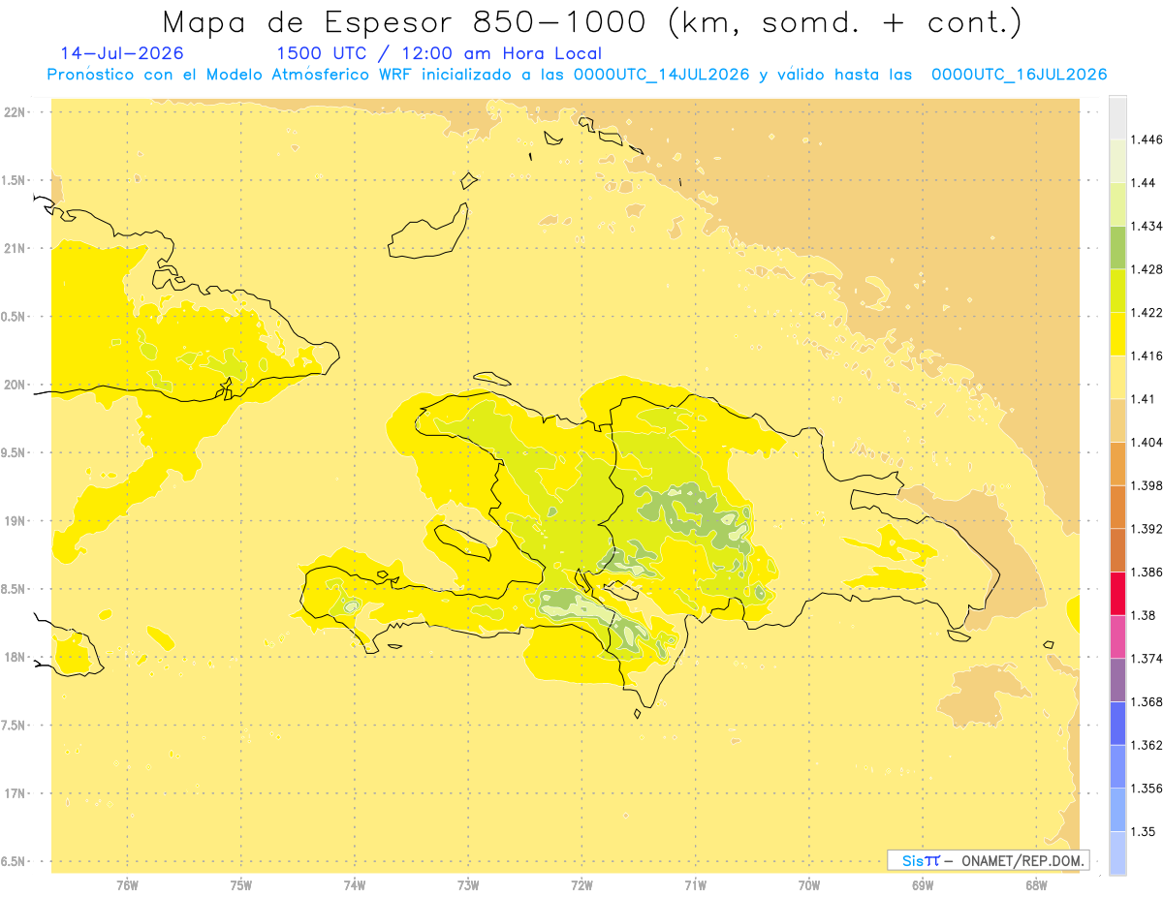The image size is (1163, 898).
Task: Click the '73W' longitude label
Action: coord(468,884)
